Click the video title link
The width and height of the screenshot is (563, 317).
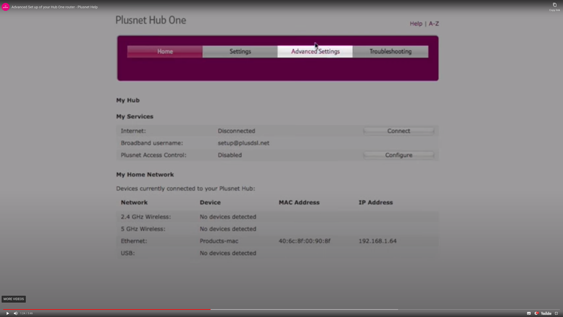tap(55, 7)
